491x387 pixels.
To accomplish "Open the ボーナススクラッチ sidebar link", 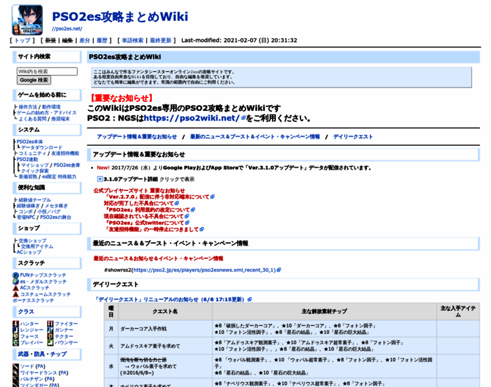I will pyautogui.click(x=33, y=301).
